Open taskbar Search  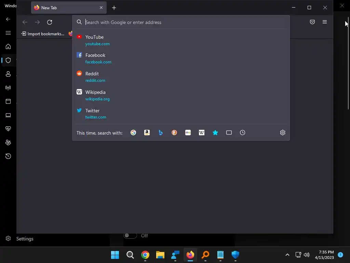130,255
